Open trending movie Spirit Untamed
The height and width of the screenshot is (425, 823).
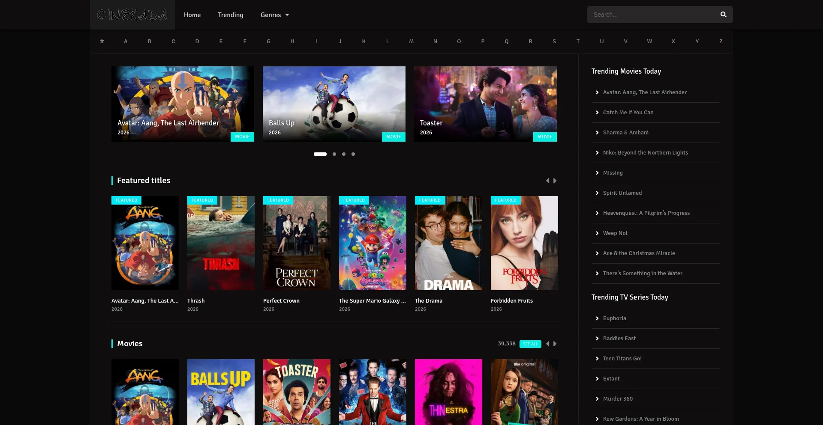pyautogui.click(x=622, y=193)
